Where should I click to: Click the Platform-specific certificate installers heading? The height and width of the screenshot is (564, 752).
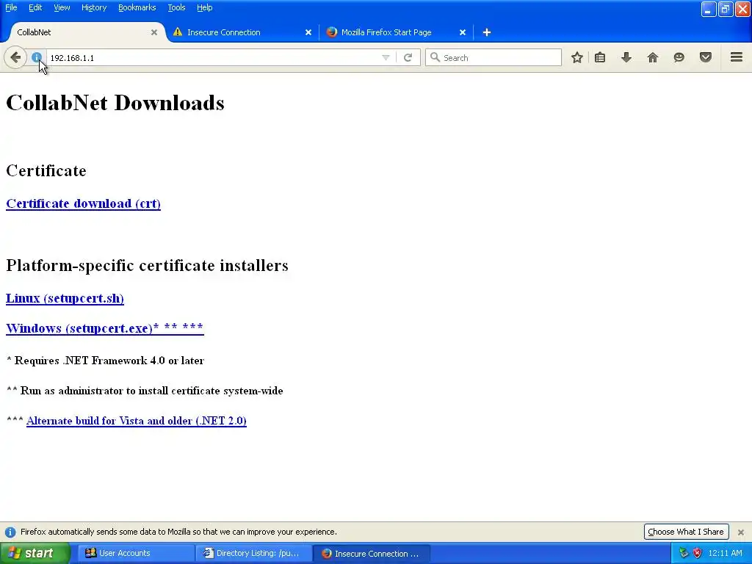(147, 265)
